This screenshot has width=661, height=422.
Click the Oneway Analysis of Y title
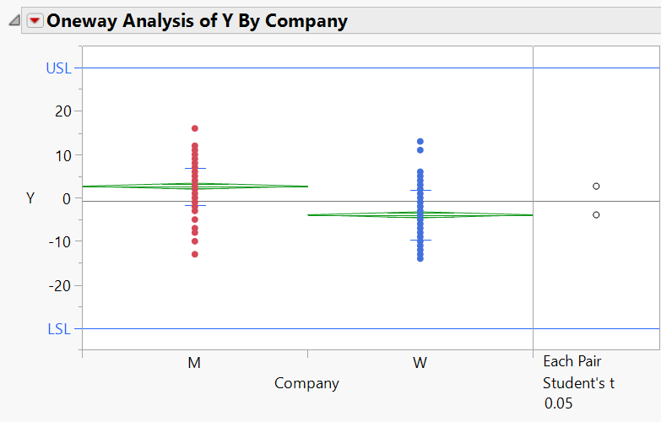pyautogui.click(x=197, y=21)
